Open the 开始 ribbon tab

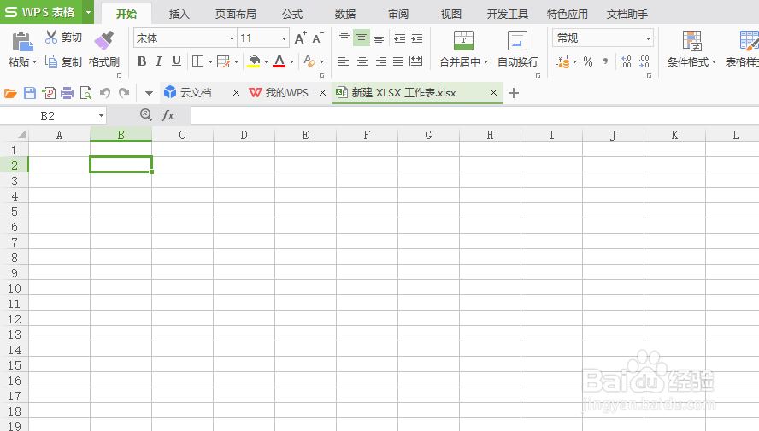tap(126, 14)
